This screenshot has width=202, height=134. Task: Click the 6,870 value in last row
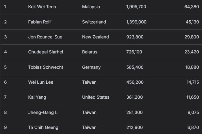pos(193,127)
